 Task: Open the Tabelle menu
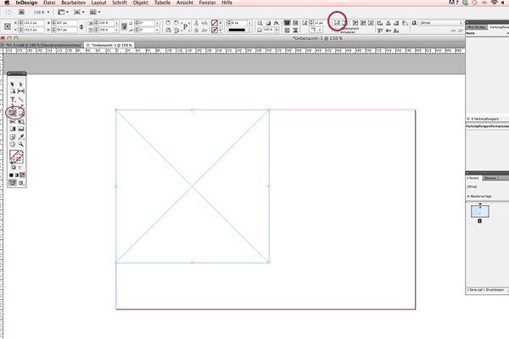pyautogui.click(x=162, y=3)
